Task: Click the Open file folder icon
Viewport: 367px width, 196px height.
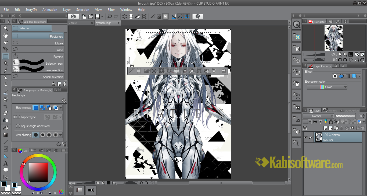Action: (91, 16)
